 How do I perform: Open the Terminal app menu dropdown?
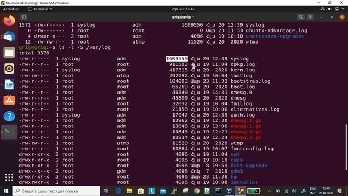40,9
